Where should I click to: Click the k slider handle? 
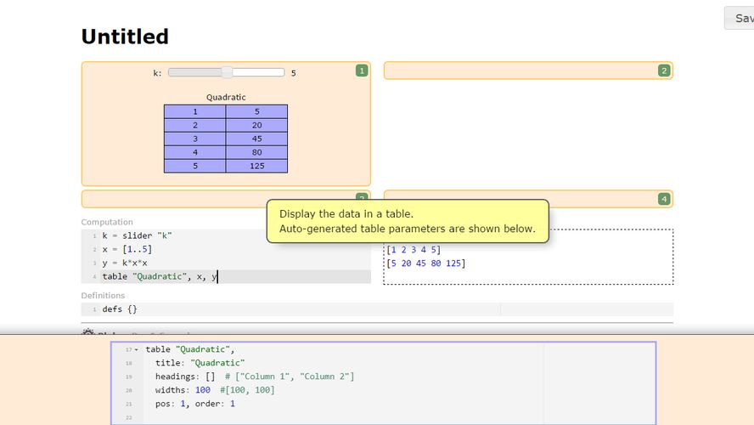(x=227, y=73)
